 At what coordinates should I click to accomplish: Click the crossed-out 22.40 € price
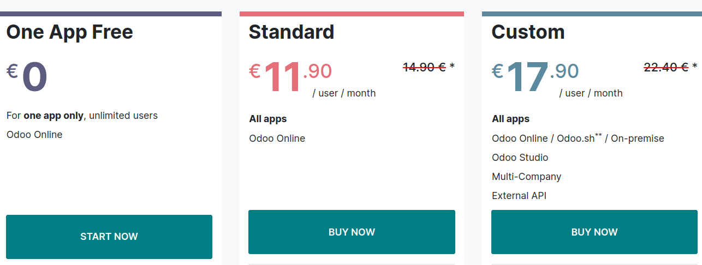point(667,67)
